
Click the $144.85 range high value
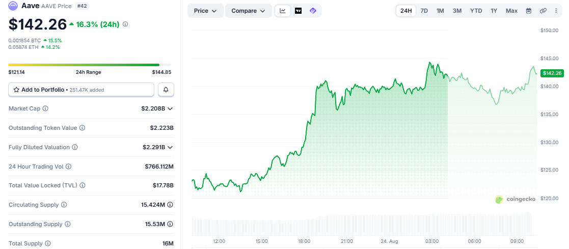[161, 72]
